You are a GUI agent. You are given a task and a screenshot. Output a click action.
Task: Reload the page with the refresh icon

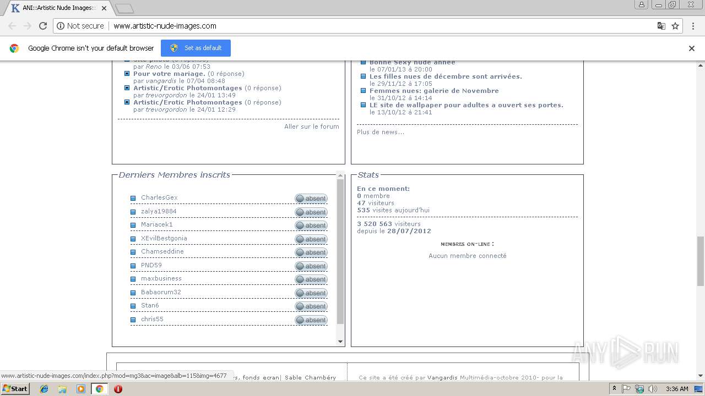[43, 26]
